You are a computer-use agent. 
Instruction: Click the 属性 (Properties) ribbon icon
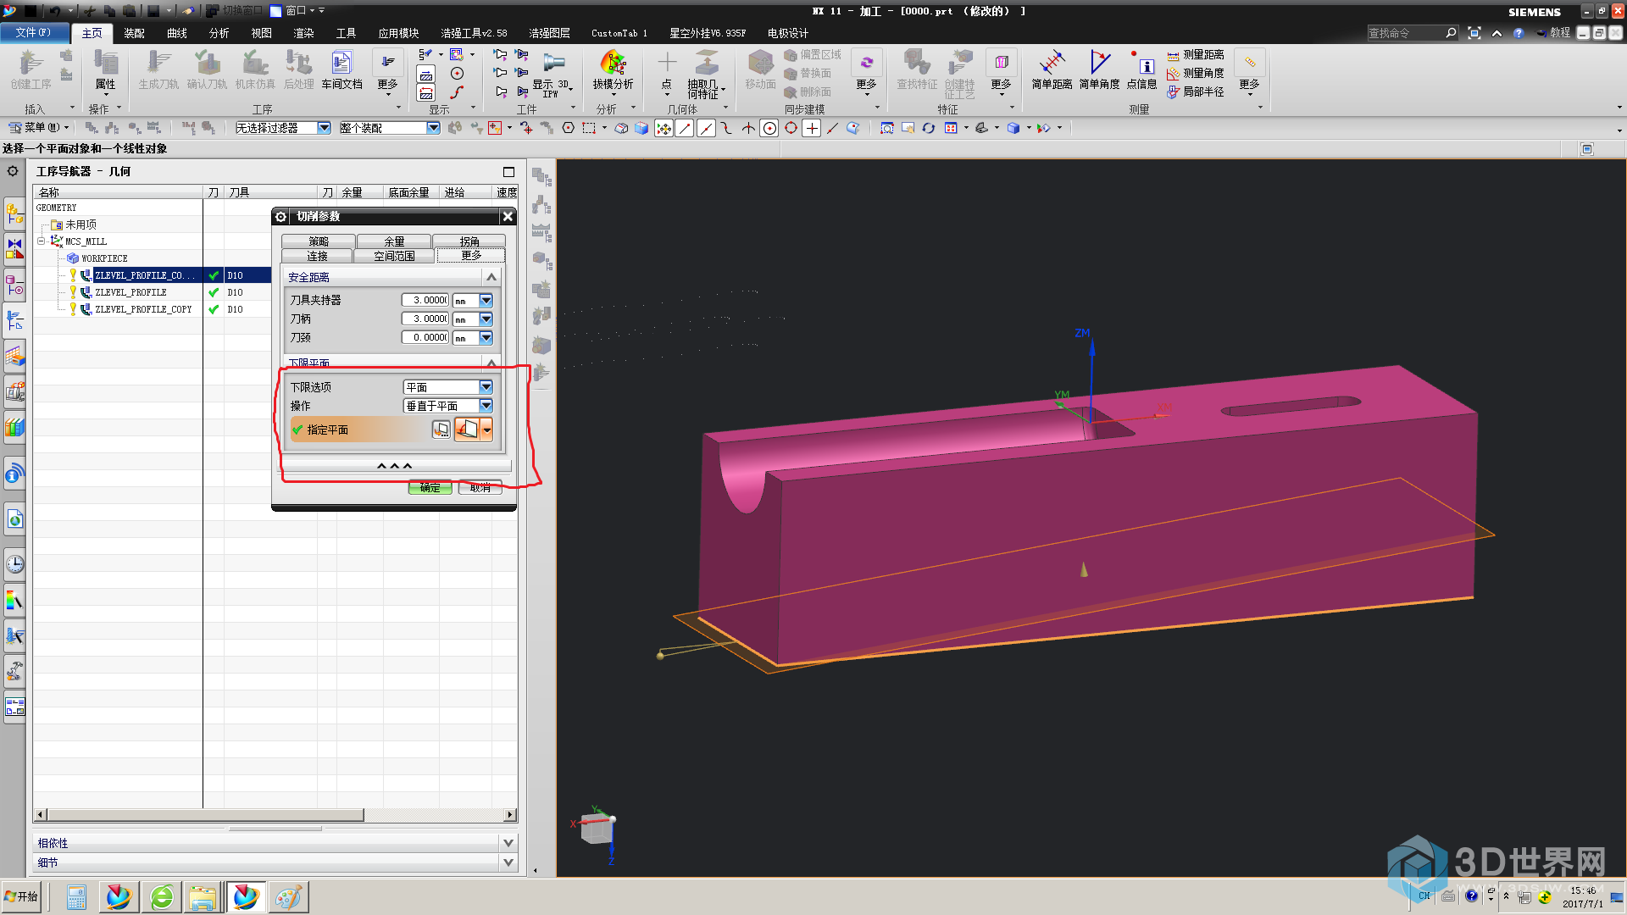pyautogui.click(x=105, y=69)
